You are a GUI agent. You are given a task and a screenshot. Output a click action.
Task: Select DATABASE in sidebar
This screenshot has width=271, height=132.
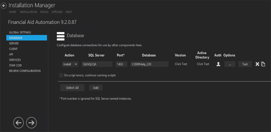coord(27,38)
